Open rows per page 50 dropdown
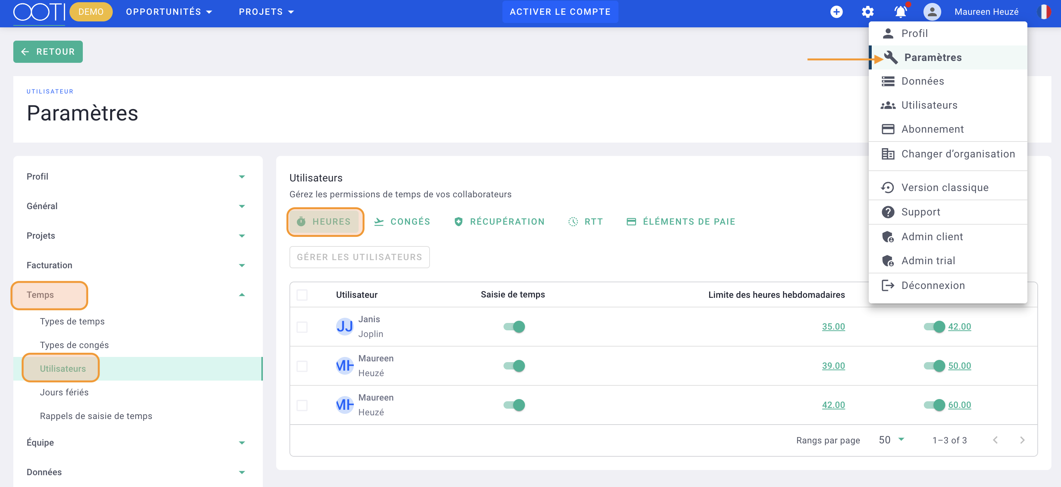 tap(891, 440)
